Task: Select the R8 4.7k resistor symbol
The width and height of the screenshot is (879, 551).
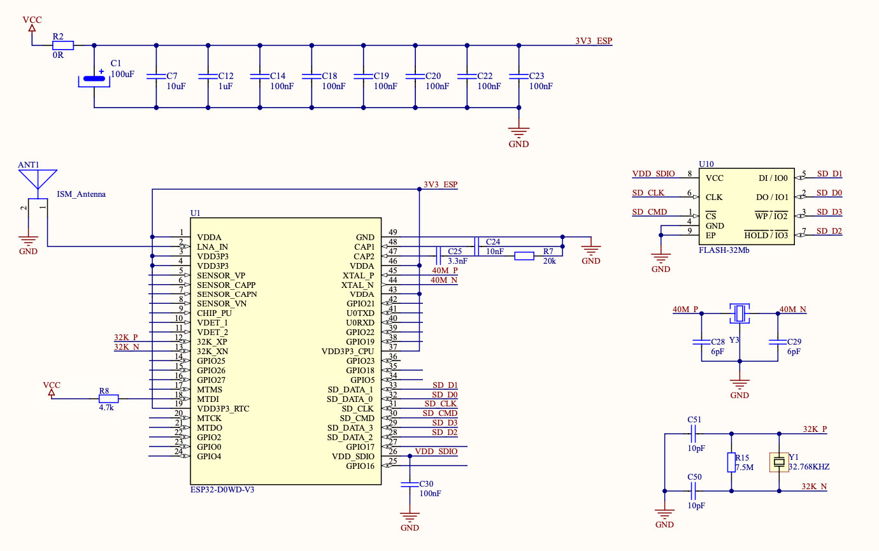Action: (109, 399)
